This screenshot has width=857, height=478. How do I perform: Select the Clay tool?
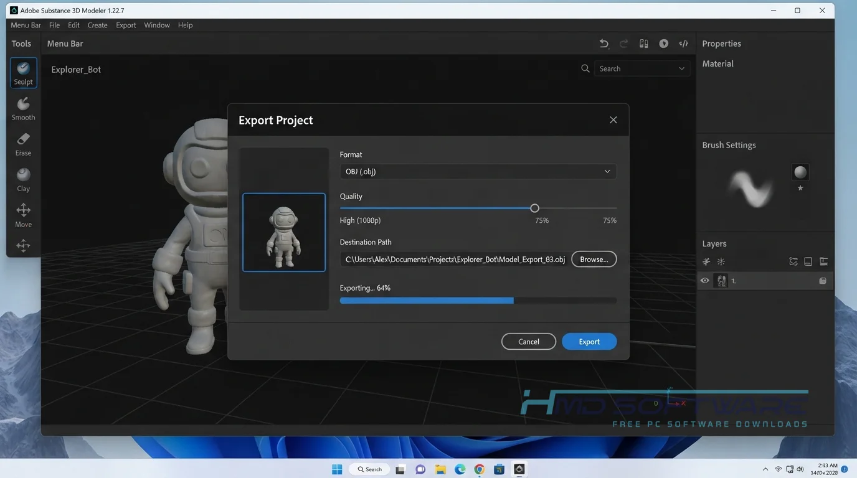pyautogui.click(x=23, y=180)
